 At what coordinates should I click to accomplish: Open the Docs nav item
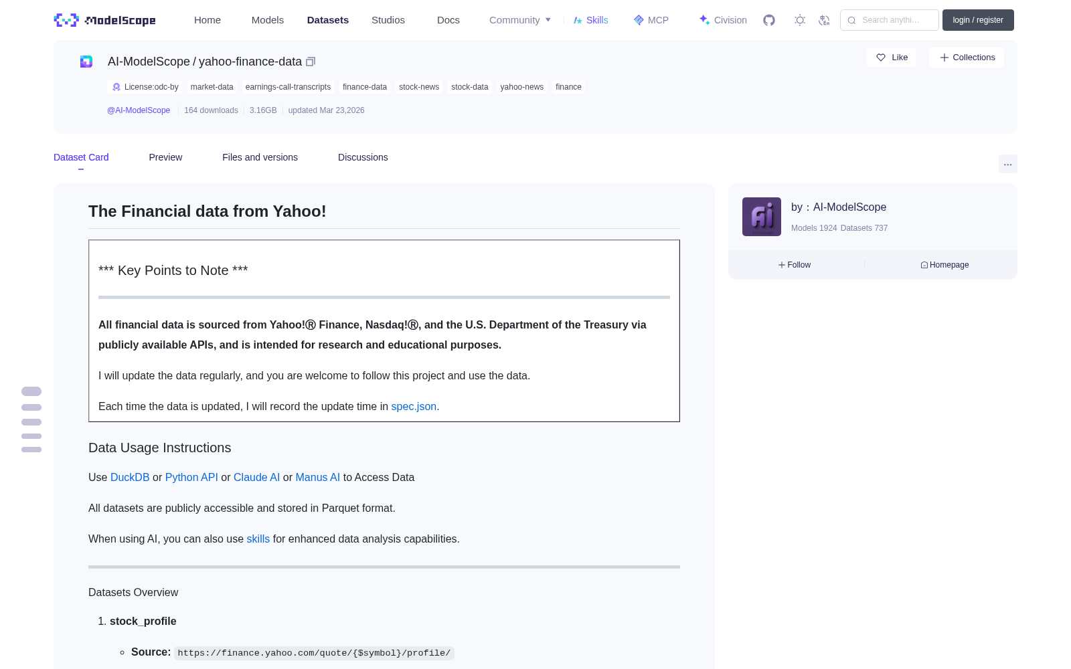(x=448, y=20)
